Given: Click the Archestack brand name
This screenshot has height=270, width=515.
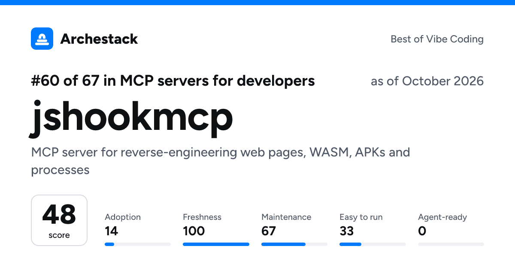Looking at the screenshot, I should 99,39.
